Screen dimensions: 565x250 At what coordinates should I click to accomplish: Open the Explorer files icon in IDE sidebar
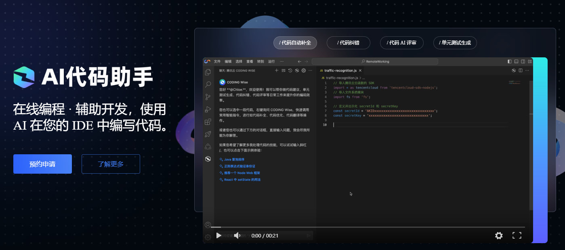tap(208, 72)
